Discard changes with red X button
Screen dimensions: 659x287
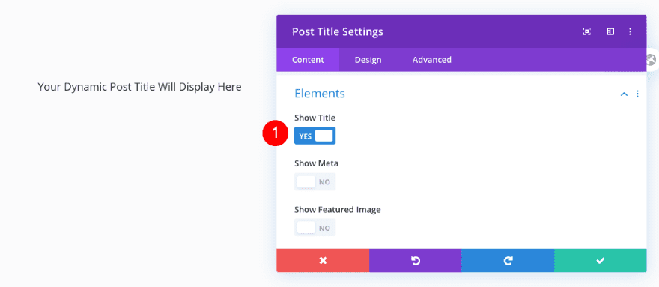click(323, 261)
